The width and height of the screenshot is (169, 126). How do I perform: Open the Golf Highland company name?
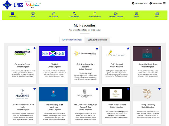pos(117,64)
